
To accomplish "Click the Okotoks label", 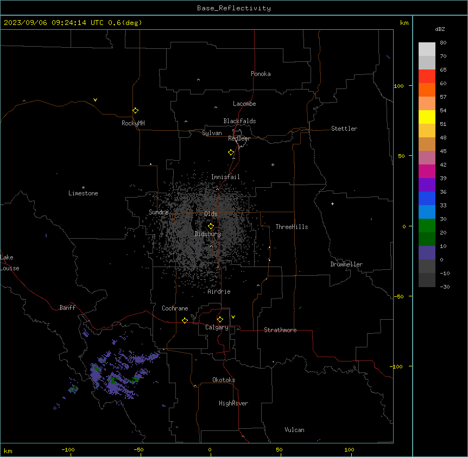I will click(x=224, y=380).
